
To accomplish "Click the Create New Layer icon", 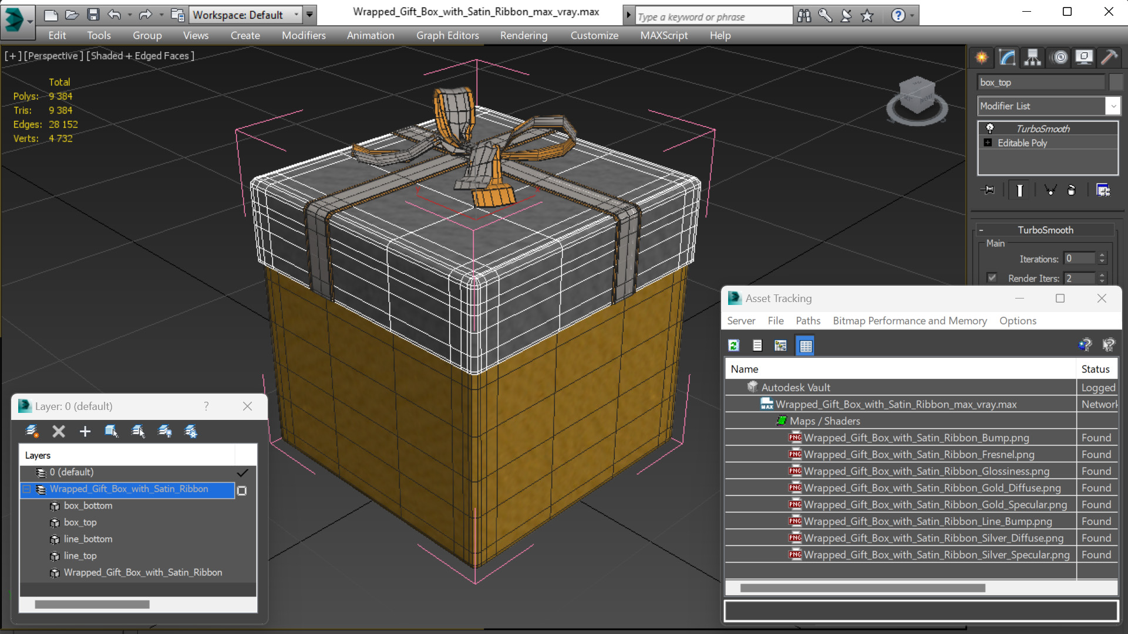I will (x=32, y=432).
